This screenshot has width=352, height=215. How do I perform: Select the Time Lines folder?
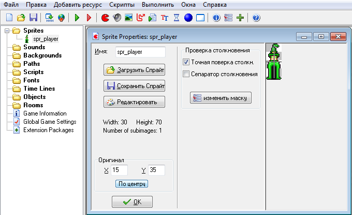(39, 89)
